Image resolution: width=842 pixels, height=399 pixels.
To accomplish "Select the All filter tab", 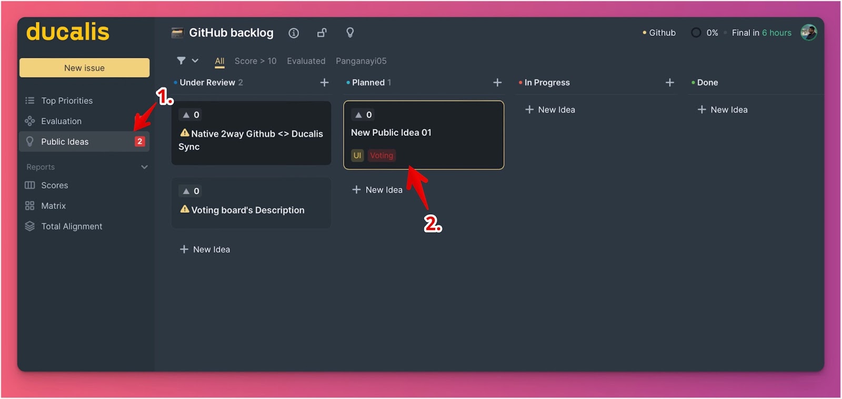I will (219, 61).
